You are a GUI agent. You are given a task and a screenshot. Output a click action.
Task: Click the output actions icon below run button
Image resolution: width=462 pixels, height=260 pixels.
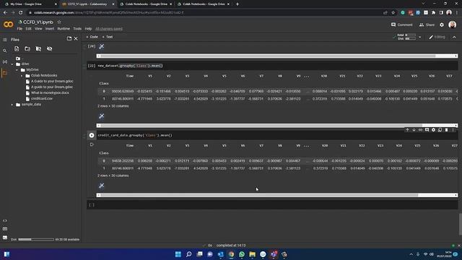[92, 144]
